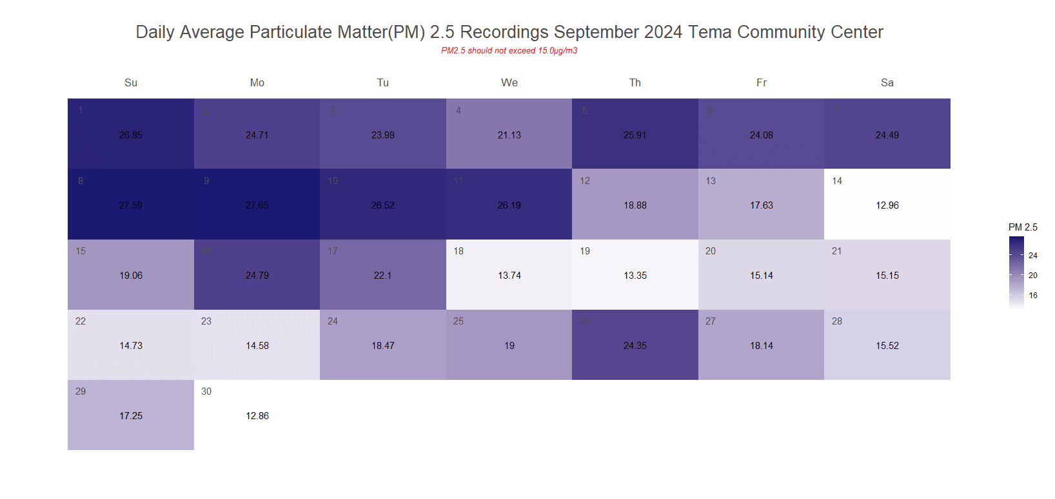Select the September 30 cell showing 12.86
Viewport: 1055px width, 499px height.
click(257, 415)
